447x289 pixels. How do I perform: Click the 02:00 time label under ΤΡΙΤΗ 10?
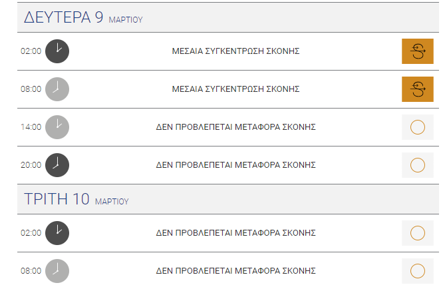click(31, 233)
